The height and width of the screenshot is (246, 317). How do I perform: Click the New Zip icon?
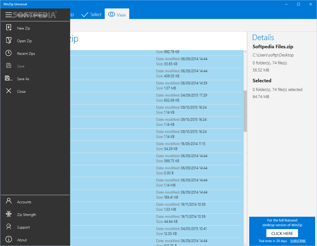(9, 27)
